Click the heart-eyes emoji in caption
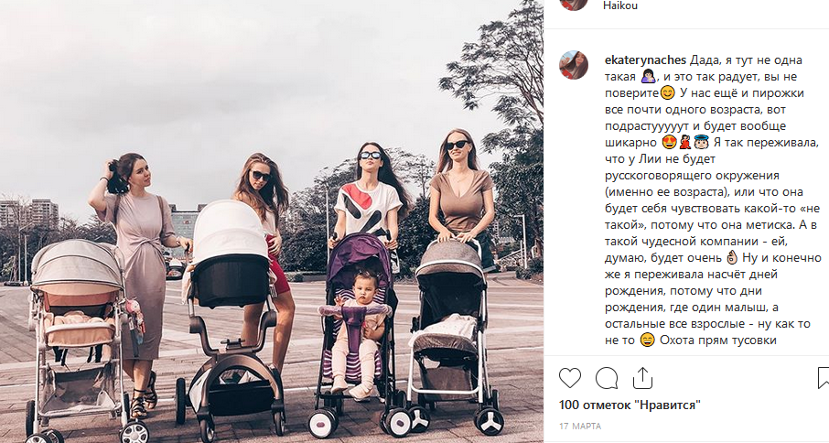The width and height of the screenshot is (829, 443). click(x=669, y=142)
